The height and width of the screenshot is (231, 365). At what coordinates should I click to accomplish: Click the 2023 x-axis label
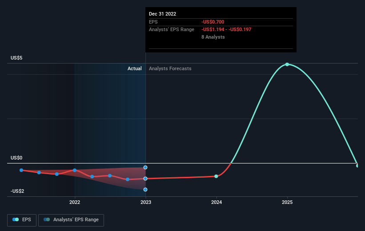tap(146, 202)
